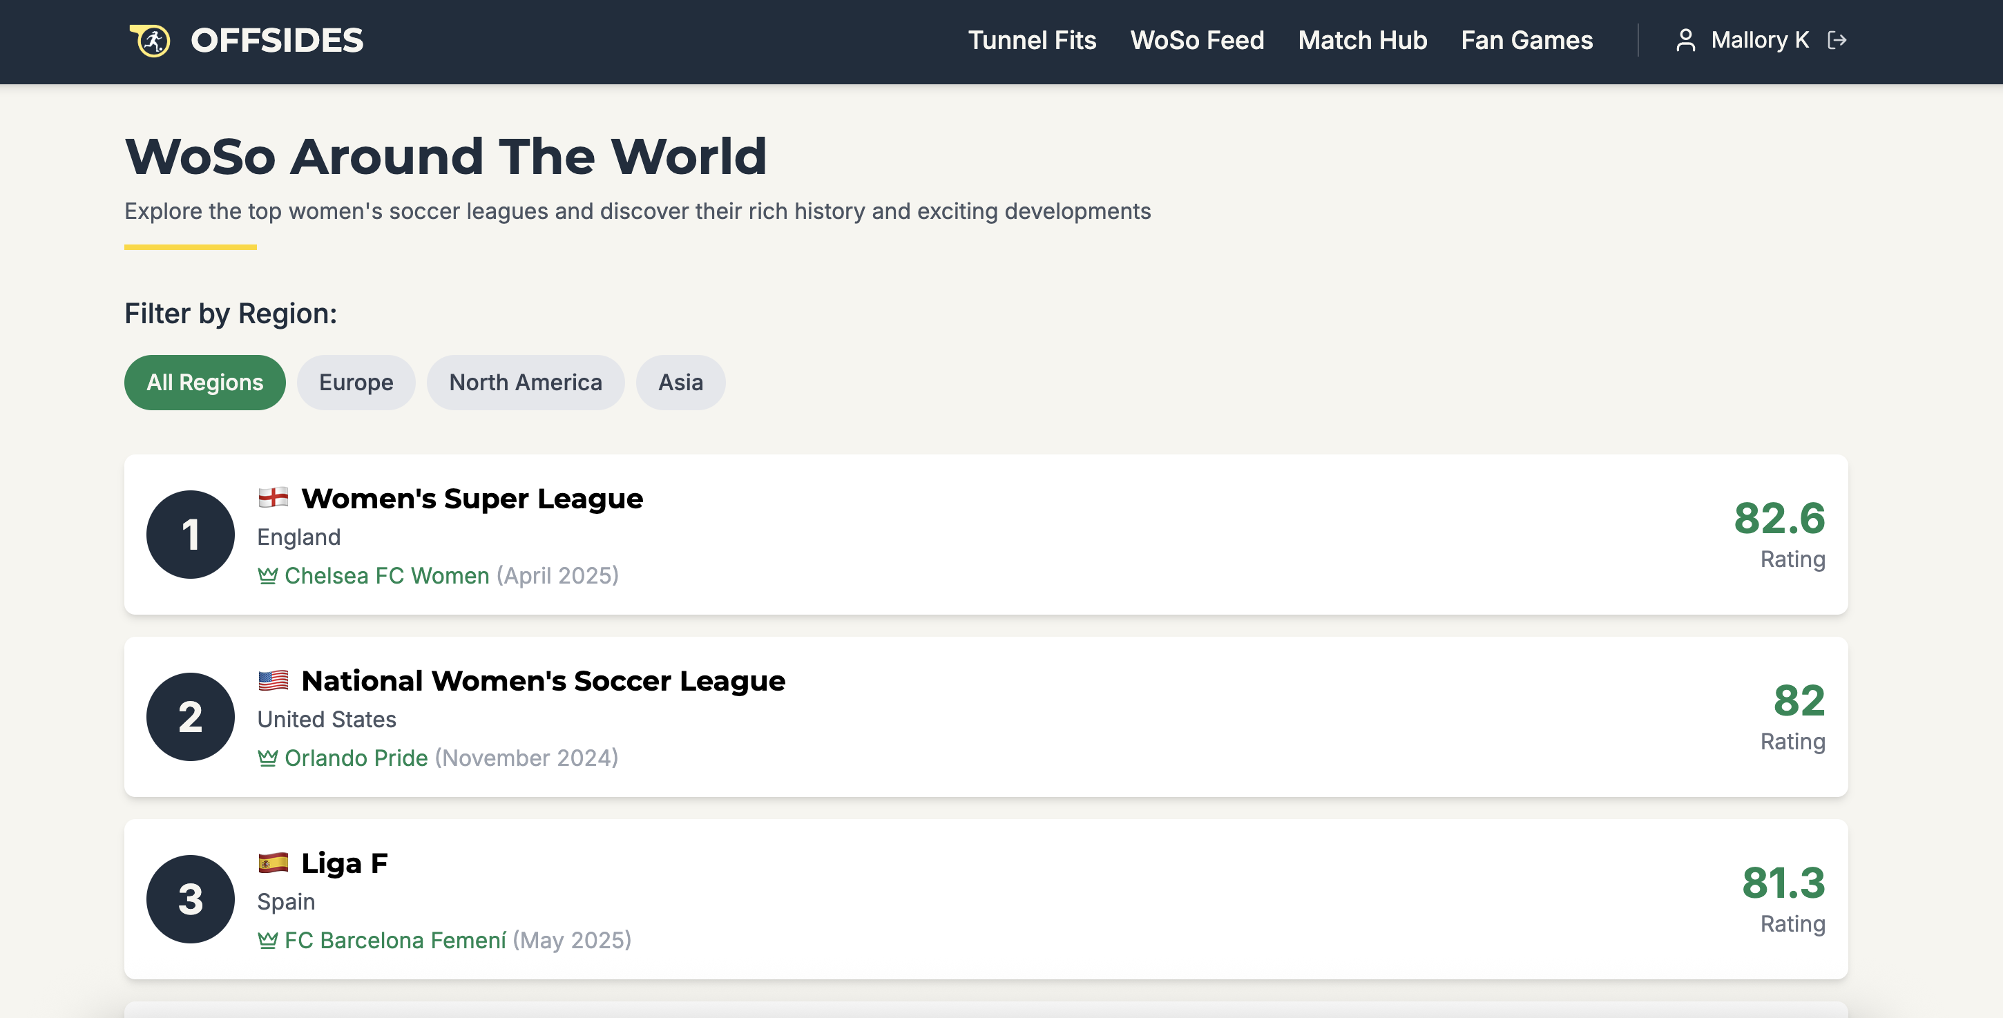This screenshot has width=2003, height=1018.
Task: Open Match Hub from navigation
Action: point(1362,41)
